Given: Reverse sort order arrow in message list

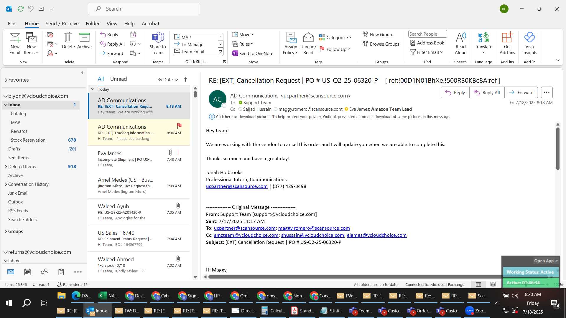Looking at the screenshot, I should 185,79.
